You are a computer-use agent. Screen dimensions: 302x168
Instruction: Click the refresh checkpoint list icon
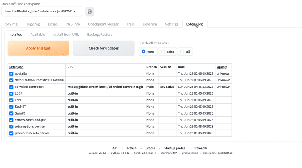pos(89,12)
